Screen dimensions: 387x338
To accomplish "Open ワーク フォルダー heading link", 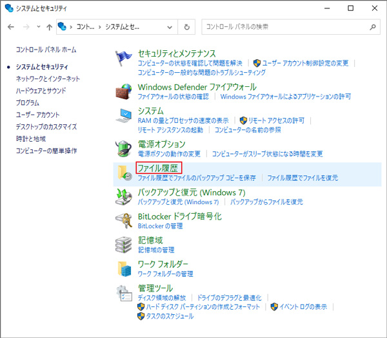I will coord(163,265).
